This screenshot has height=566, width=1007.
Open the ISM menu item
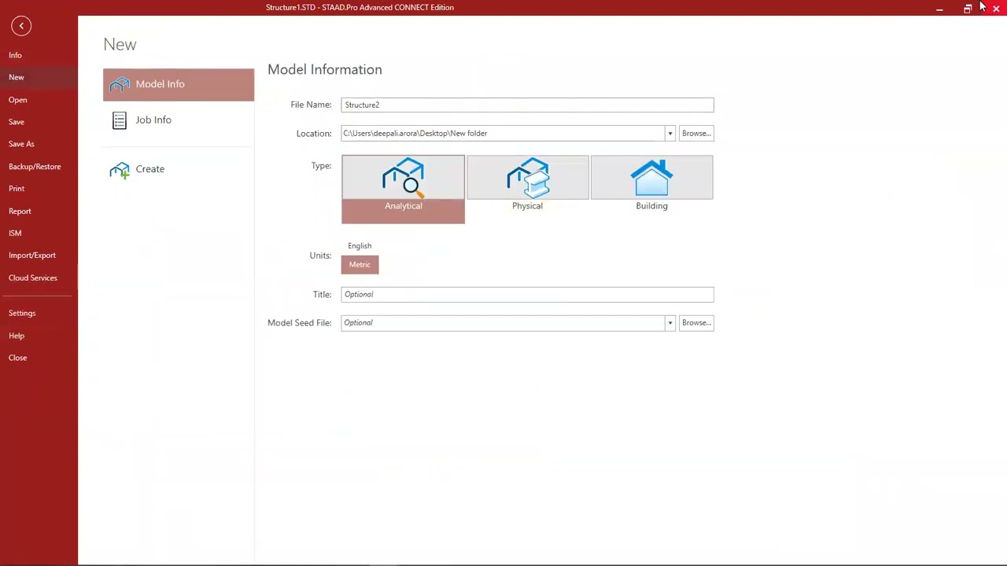coord(15,233)
